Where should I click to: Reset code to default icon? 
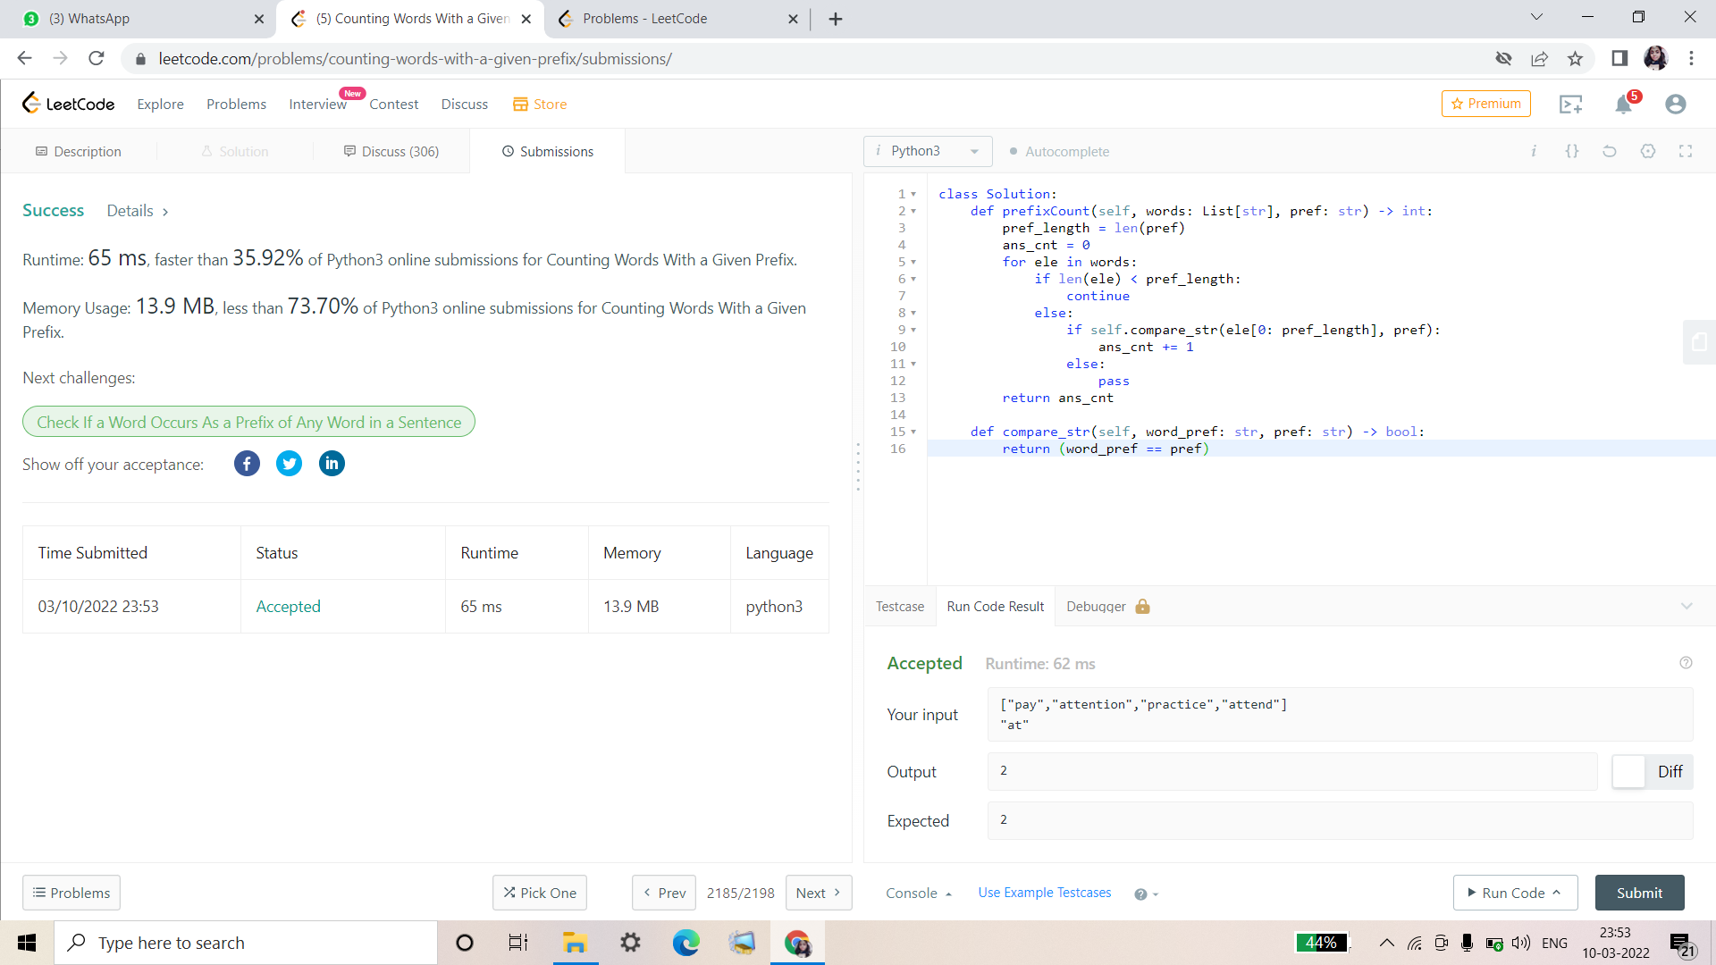coord(1610,151)
